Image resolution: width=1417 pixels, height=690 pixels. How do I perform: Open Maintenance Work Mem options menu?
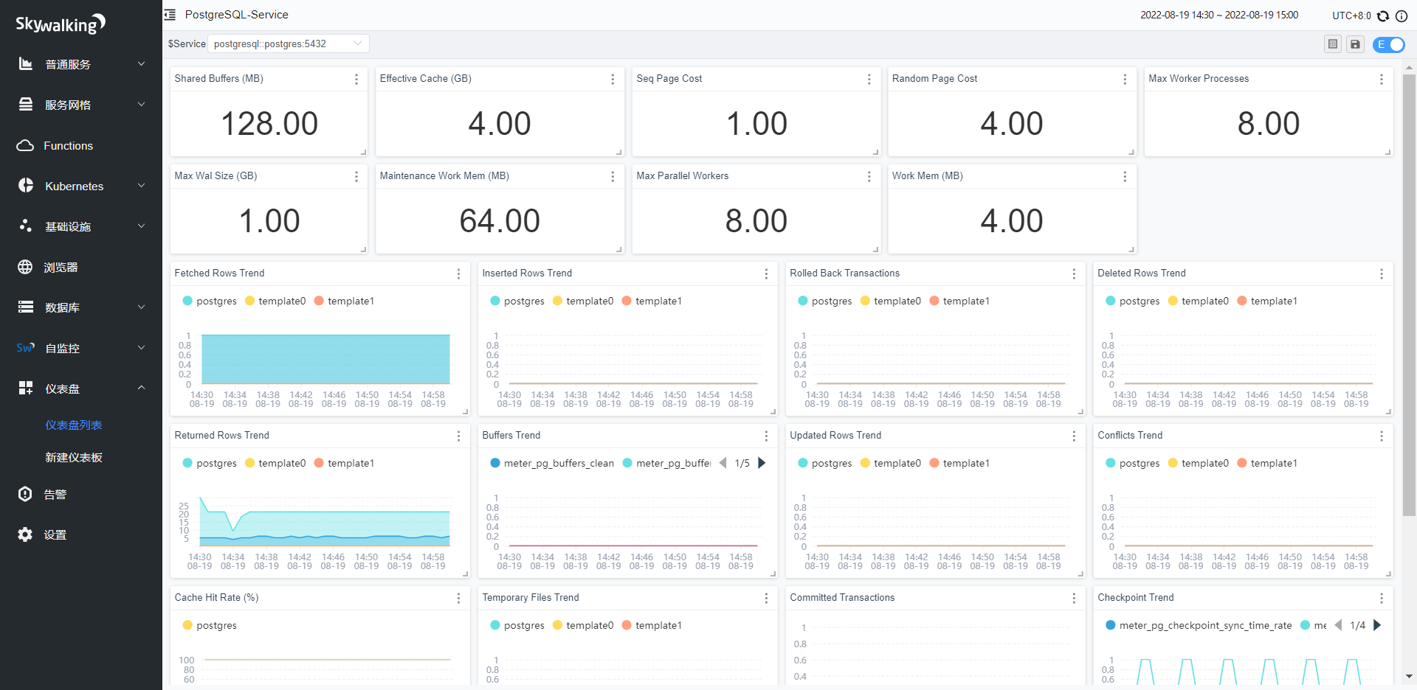(x=613, y=176)
